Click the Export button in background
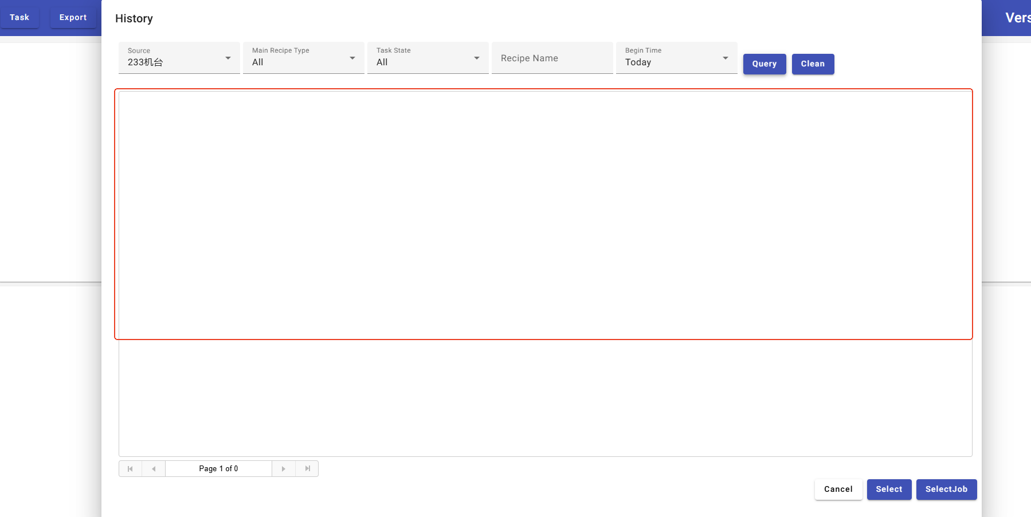The width and height of the screenshot is (1031, 517). coord(73,18)
